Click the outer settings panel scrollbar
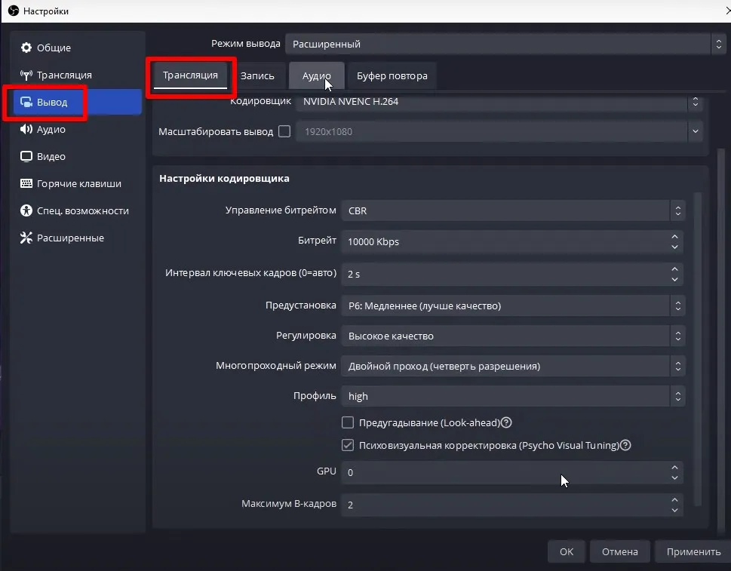Screen dimensions: 731x571 point(721,341)
